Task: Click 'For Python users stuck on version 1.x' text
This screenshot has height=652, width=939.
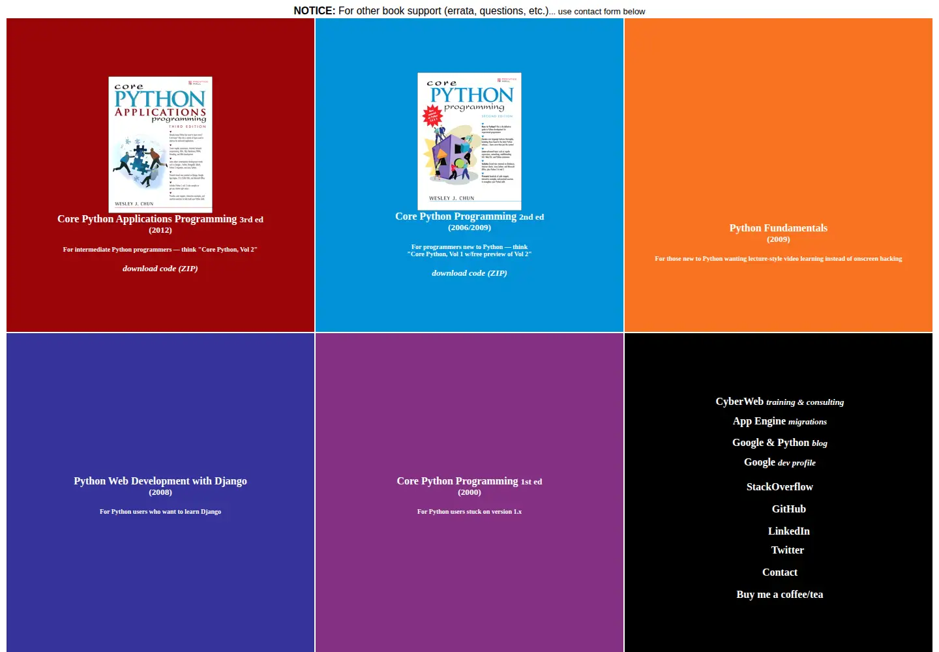Action: coord(469,512)
